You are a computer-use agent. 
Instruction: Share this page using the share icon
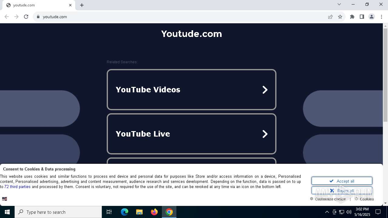pos(330,17)
